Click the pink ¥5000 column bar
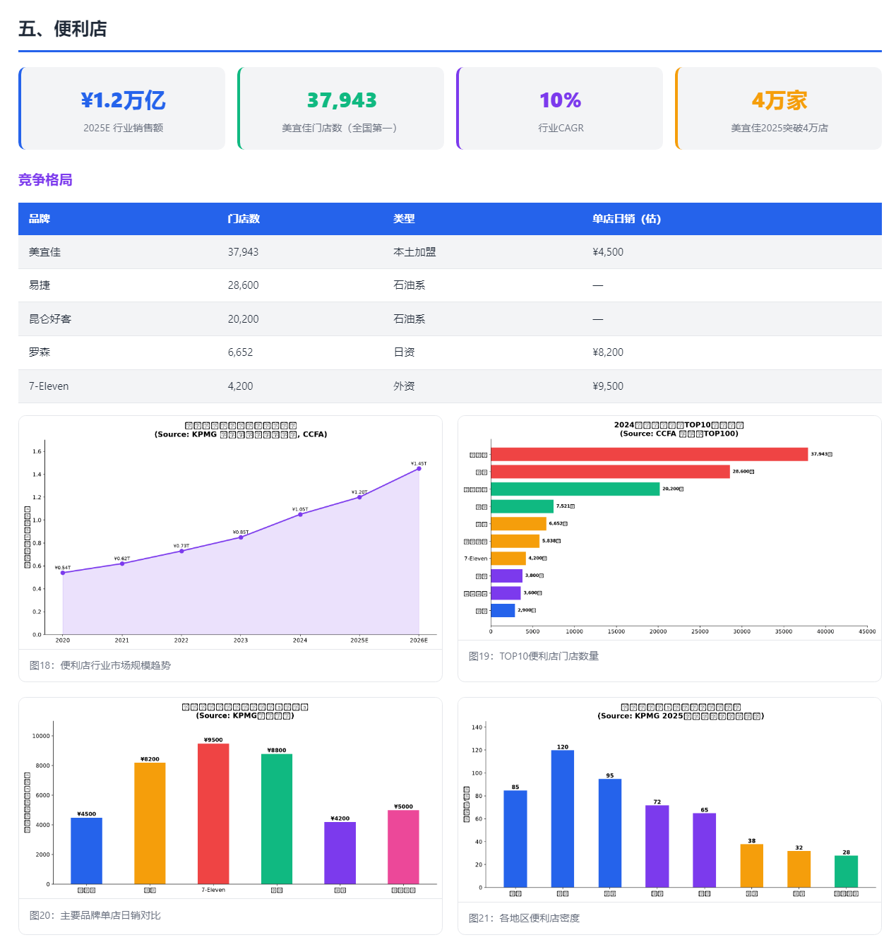This screenshot has width=896, height=947. click(403, 847)
